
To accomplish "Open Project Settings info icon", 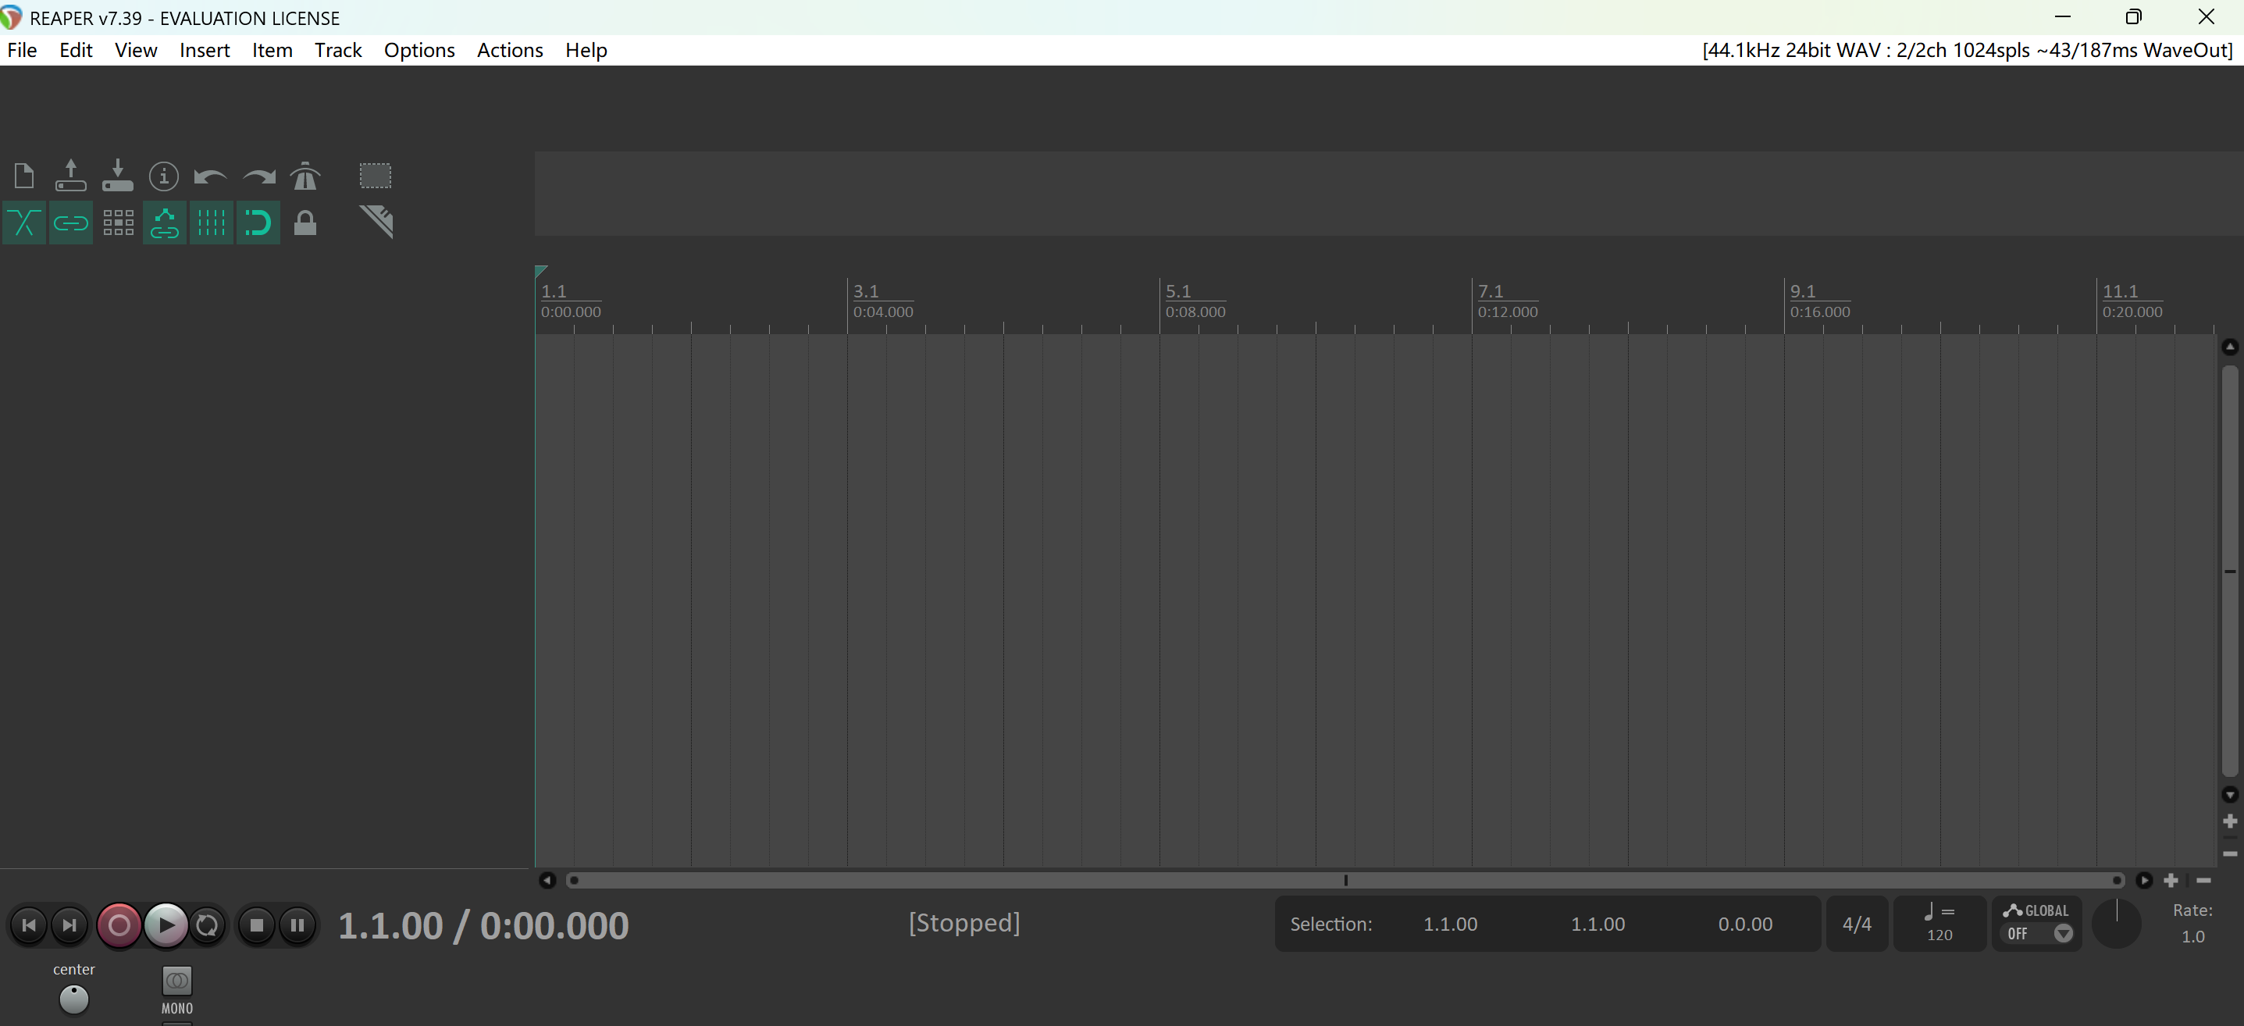I will pyautogui.click(x=164, y=176).
